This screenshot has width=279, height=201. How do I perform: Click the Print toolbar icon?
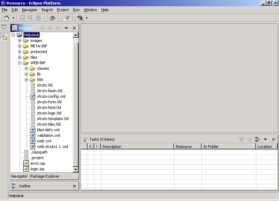tap(38, 18)
